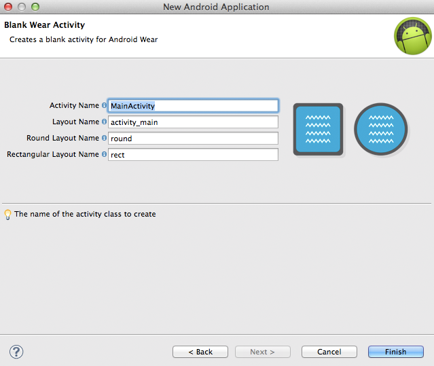The height and width of the screenshot is (366, 434).
Task: Click the Round Layout Name info icon
Action: [x=104, y=138]
